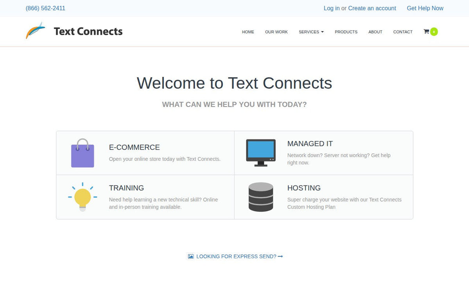
Task: Click the database stack icon
Action: [x=261, y=197]
